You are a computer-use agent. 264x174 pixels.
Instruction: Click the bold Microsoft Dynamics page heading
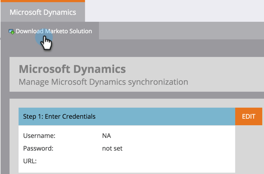72,68
